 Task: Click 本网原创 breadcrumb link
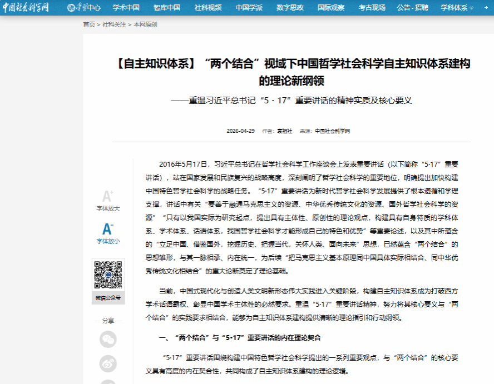click(x=145, y=24)
